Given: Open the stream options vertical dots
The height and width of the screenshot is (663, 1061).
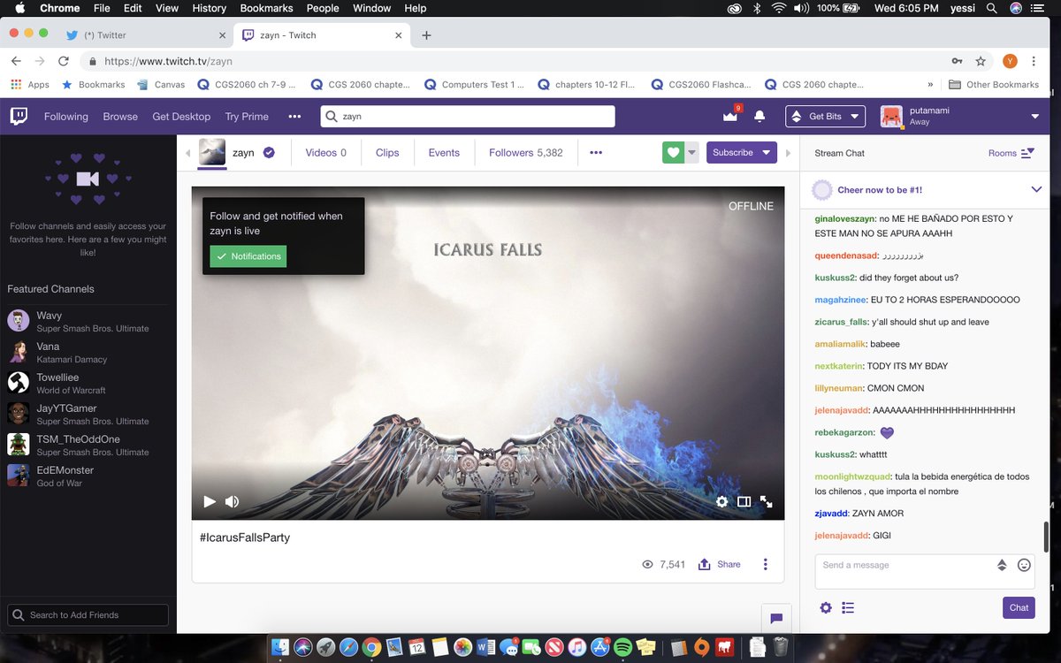Looking at the screenshot, I should pyautogui.click(x=766, y=564).
